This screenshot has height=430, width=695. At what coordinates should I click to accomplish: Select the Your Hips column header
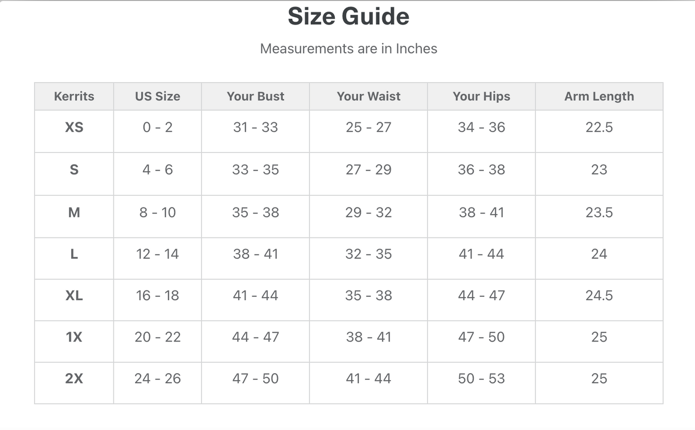point(481,96)
